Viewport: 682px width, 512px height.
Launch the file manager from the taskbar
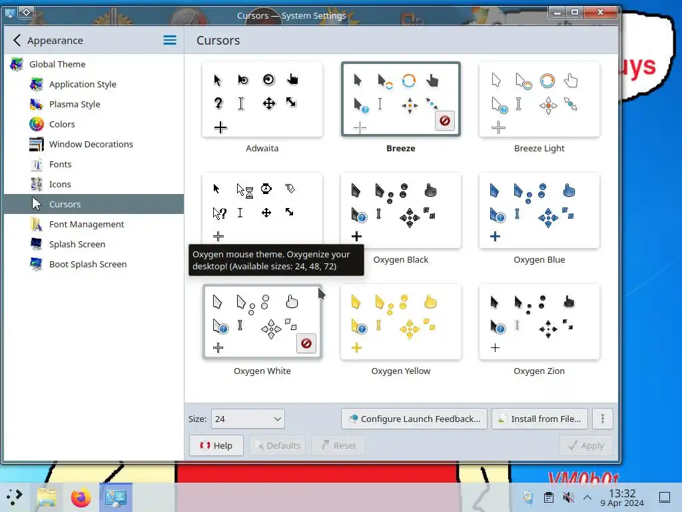click(x=47, y=497)
